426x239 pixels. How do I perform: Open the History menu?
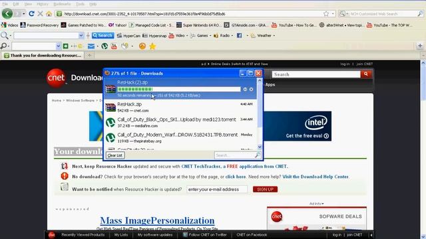point(42,4)
